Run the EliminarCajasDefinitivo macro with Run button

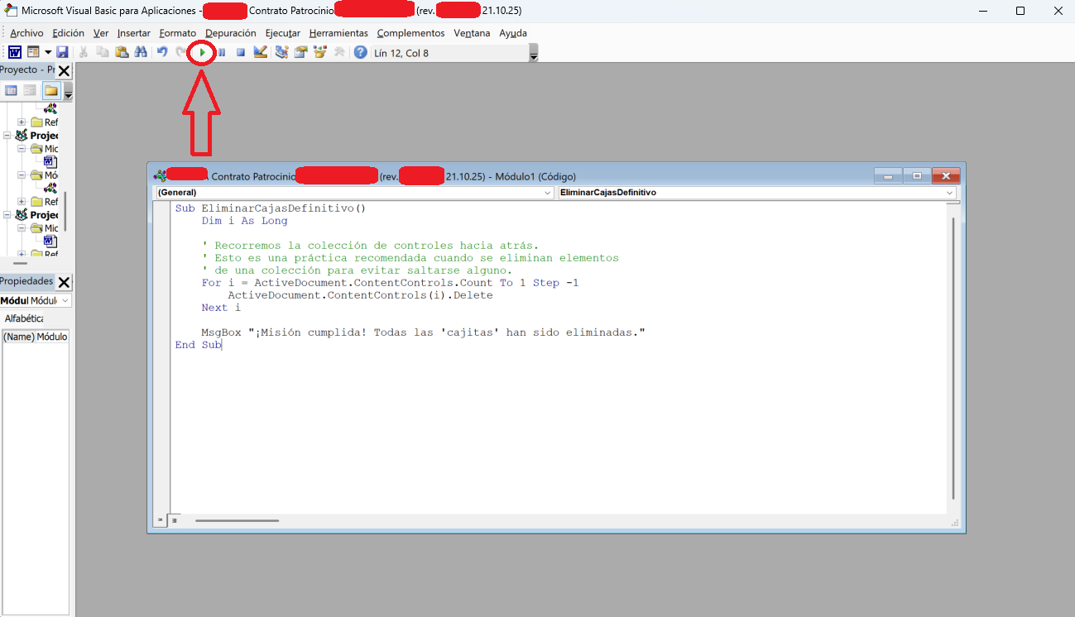204,51
